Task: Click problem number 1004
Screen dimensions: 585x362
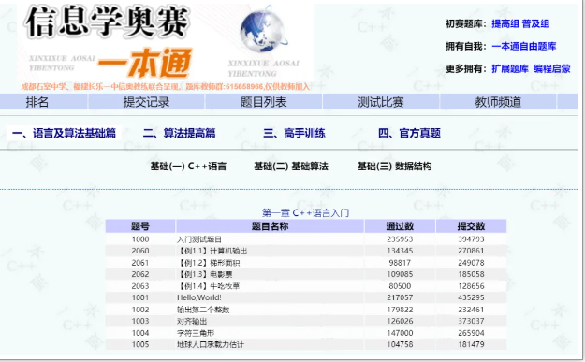Action: tap(140, 333)
